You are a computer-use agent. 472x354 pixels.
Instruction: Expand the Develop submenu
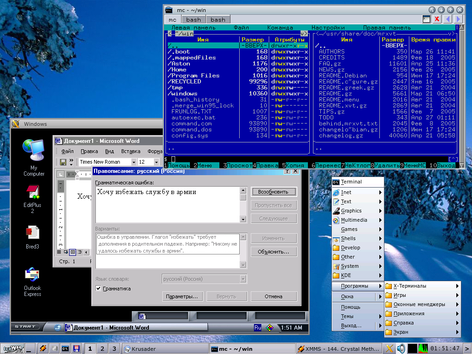(358, 248)
